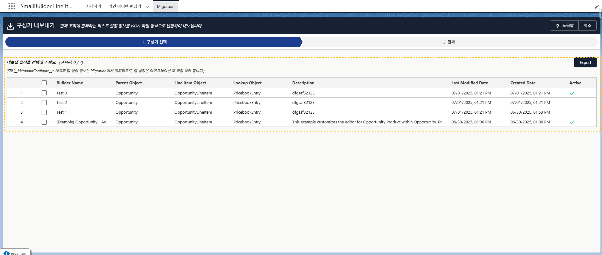
Task: Select the Test 2 row checkbox
Action: point(44,103)
